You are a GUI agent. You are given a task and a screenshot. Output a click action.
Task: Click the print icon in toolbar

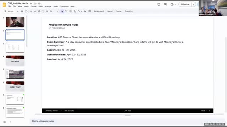(39, 11)
